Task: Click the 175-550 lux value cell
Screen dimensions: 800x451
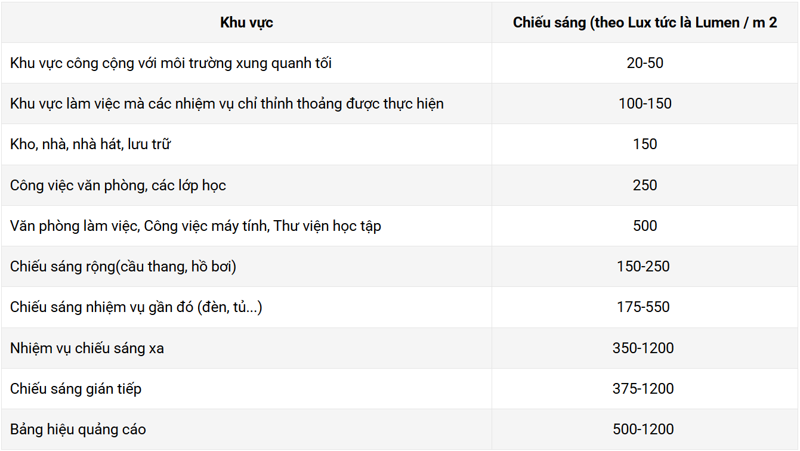Action: pos(643,307)
